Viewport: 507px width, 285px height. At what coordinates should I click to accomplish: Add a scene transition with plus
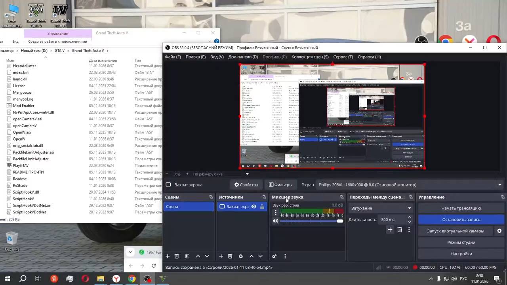390,230
